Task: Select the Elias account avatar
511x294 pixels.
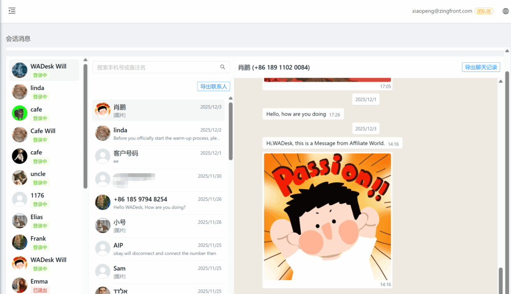Action: click(x=19, y=221)
